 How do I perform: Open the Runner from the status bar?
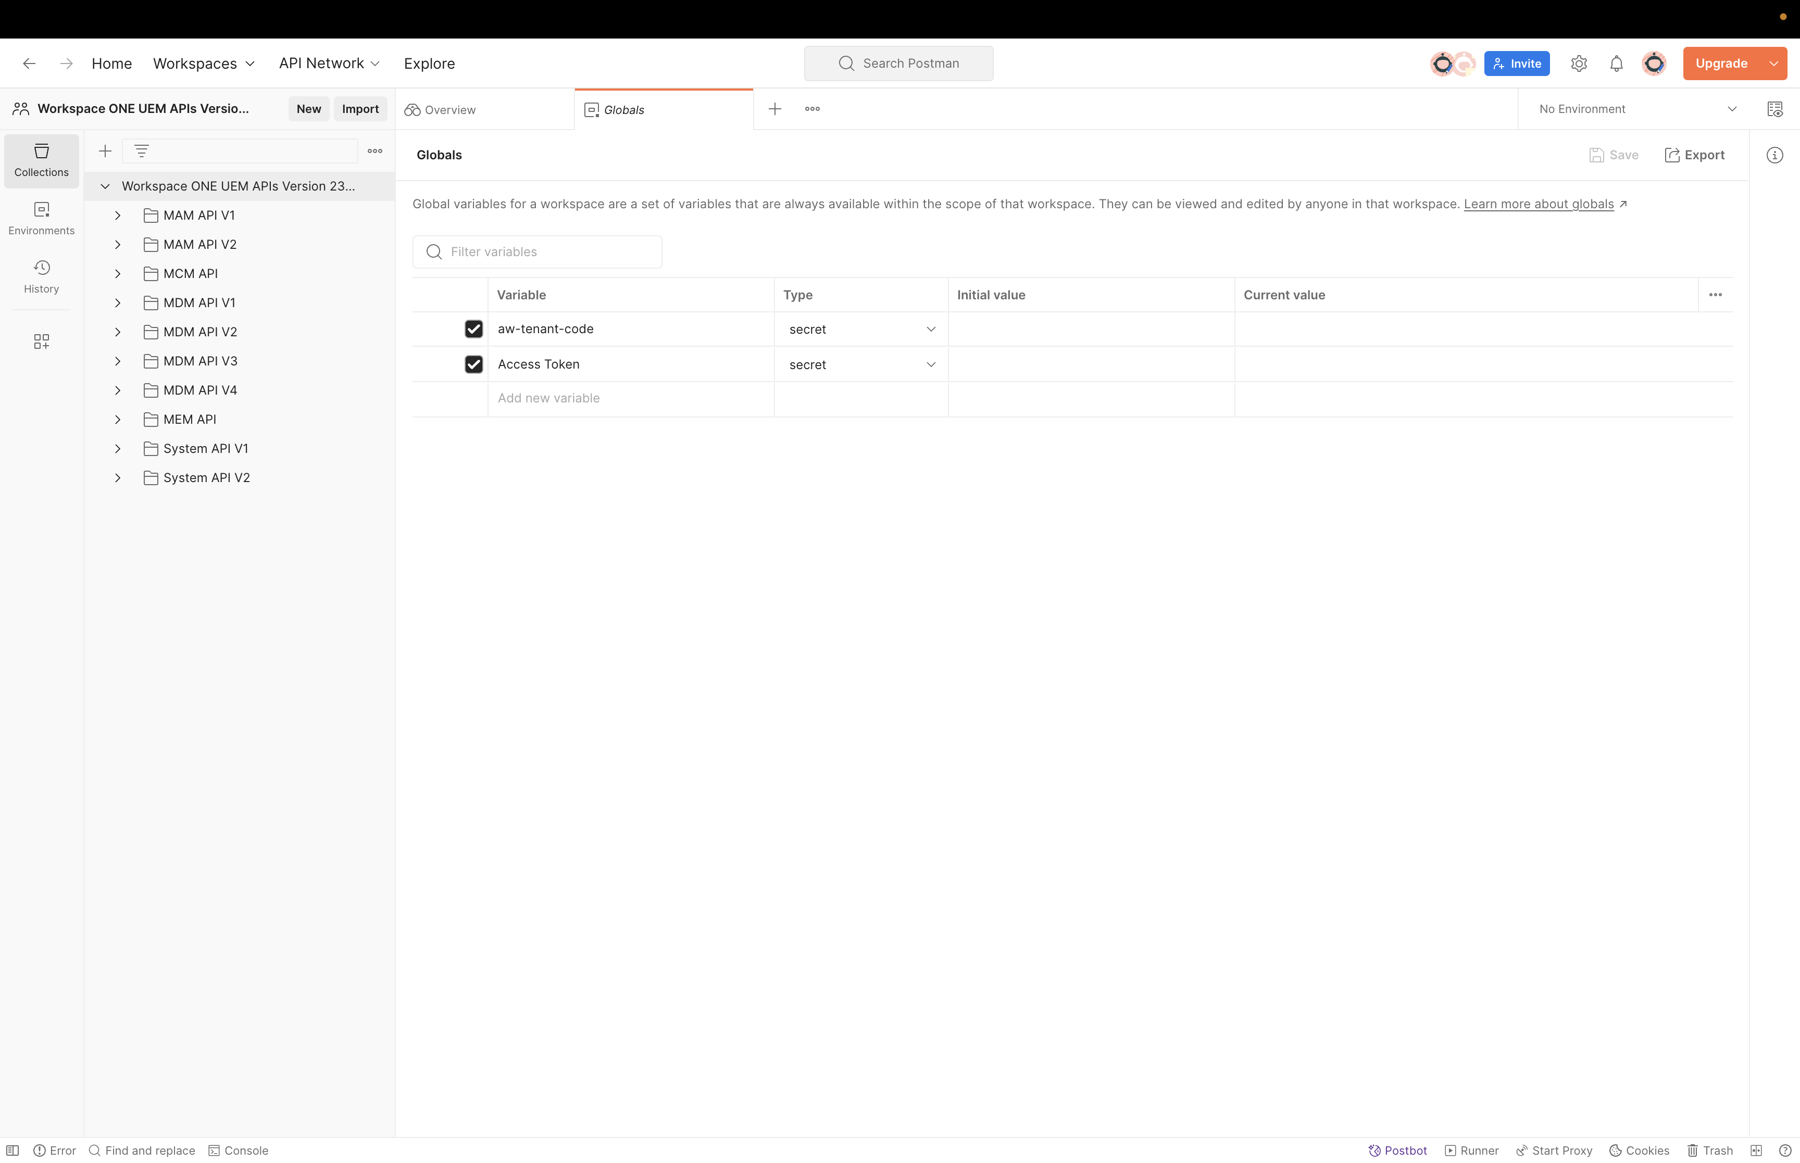[1471, 1150]
